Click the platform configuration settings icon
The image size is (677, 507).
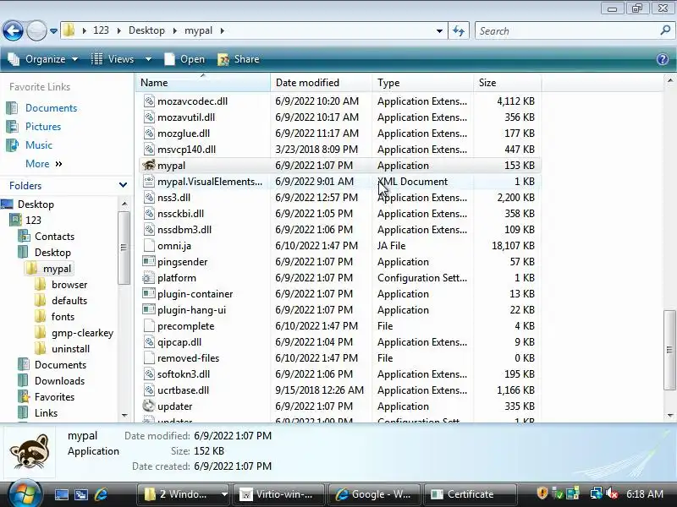click(x=149, y=278)
